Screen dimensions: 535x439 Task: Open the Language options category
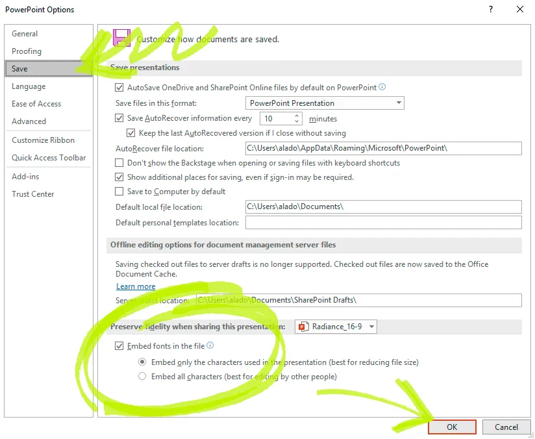point(49,86)
